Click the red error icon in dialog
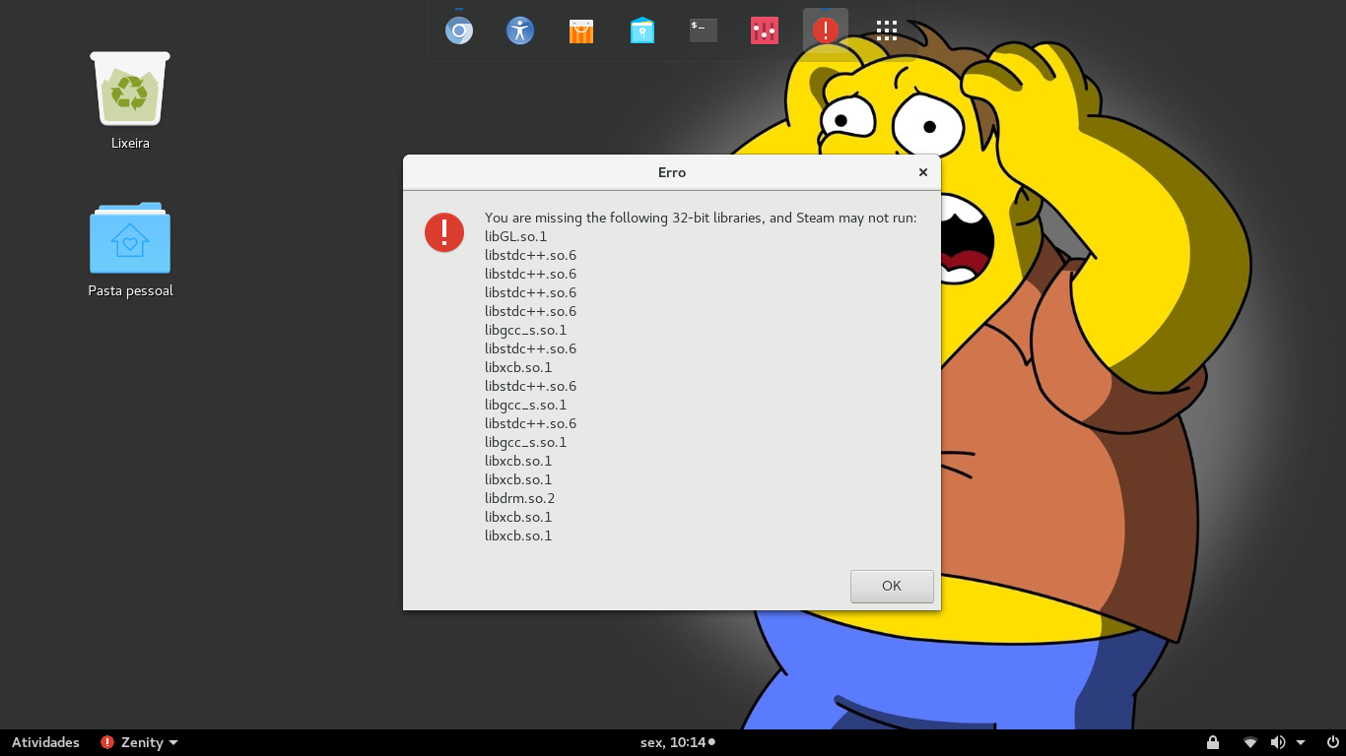 (444, 232)
